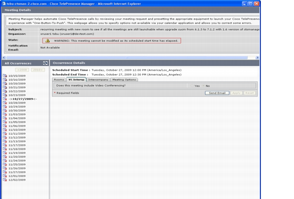Click the calendar icon beside 10/21/2009
Image resolution: width=294 pixels, height=199 pixels.
click(5, 87)
